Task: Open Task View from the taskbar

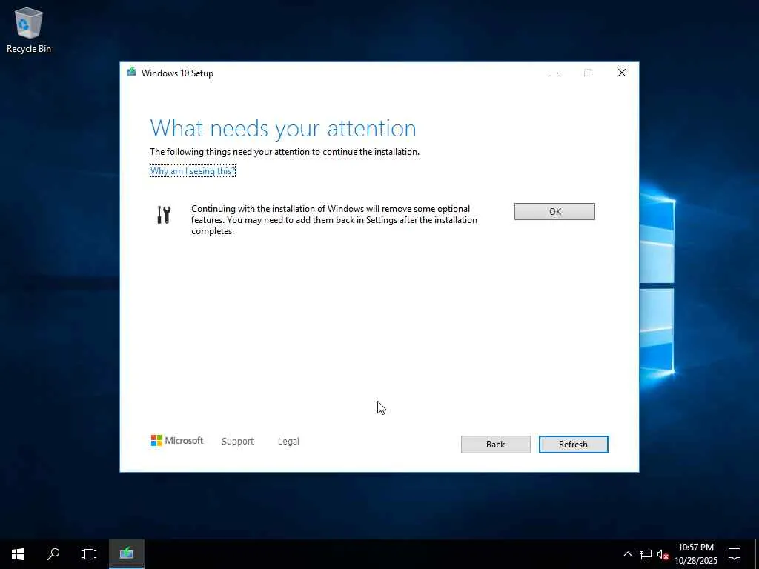Action: 89,554
